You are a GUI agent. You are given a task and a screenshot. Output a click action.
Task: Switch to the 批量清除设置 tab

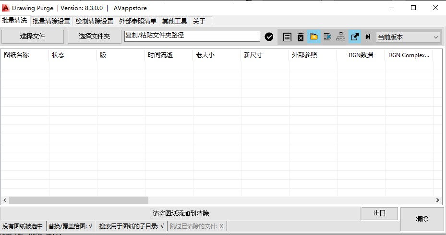pos(51,21)
